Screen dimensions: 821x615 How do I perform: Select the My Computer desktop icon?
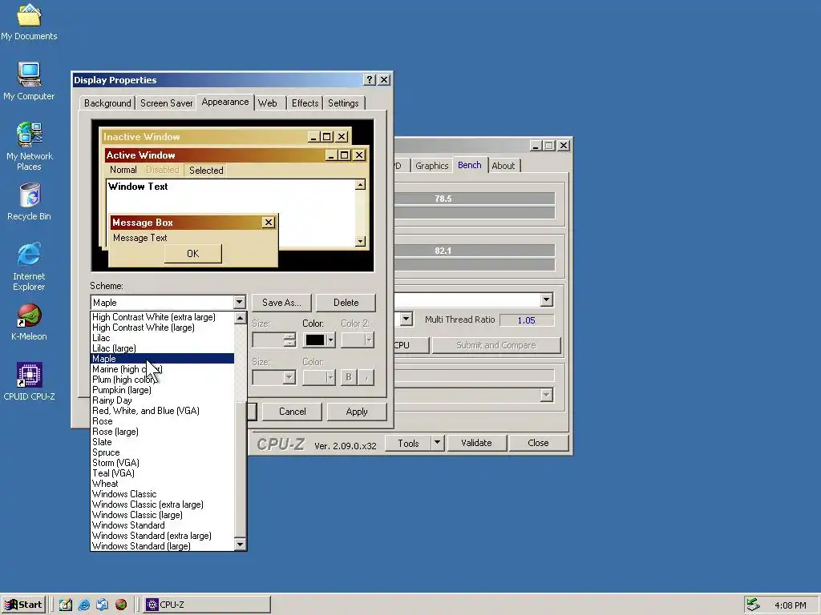coord(29,81)
